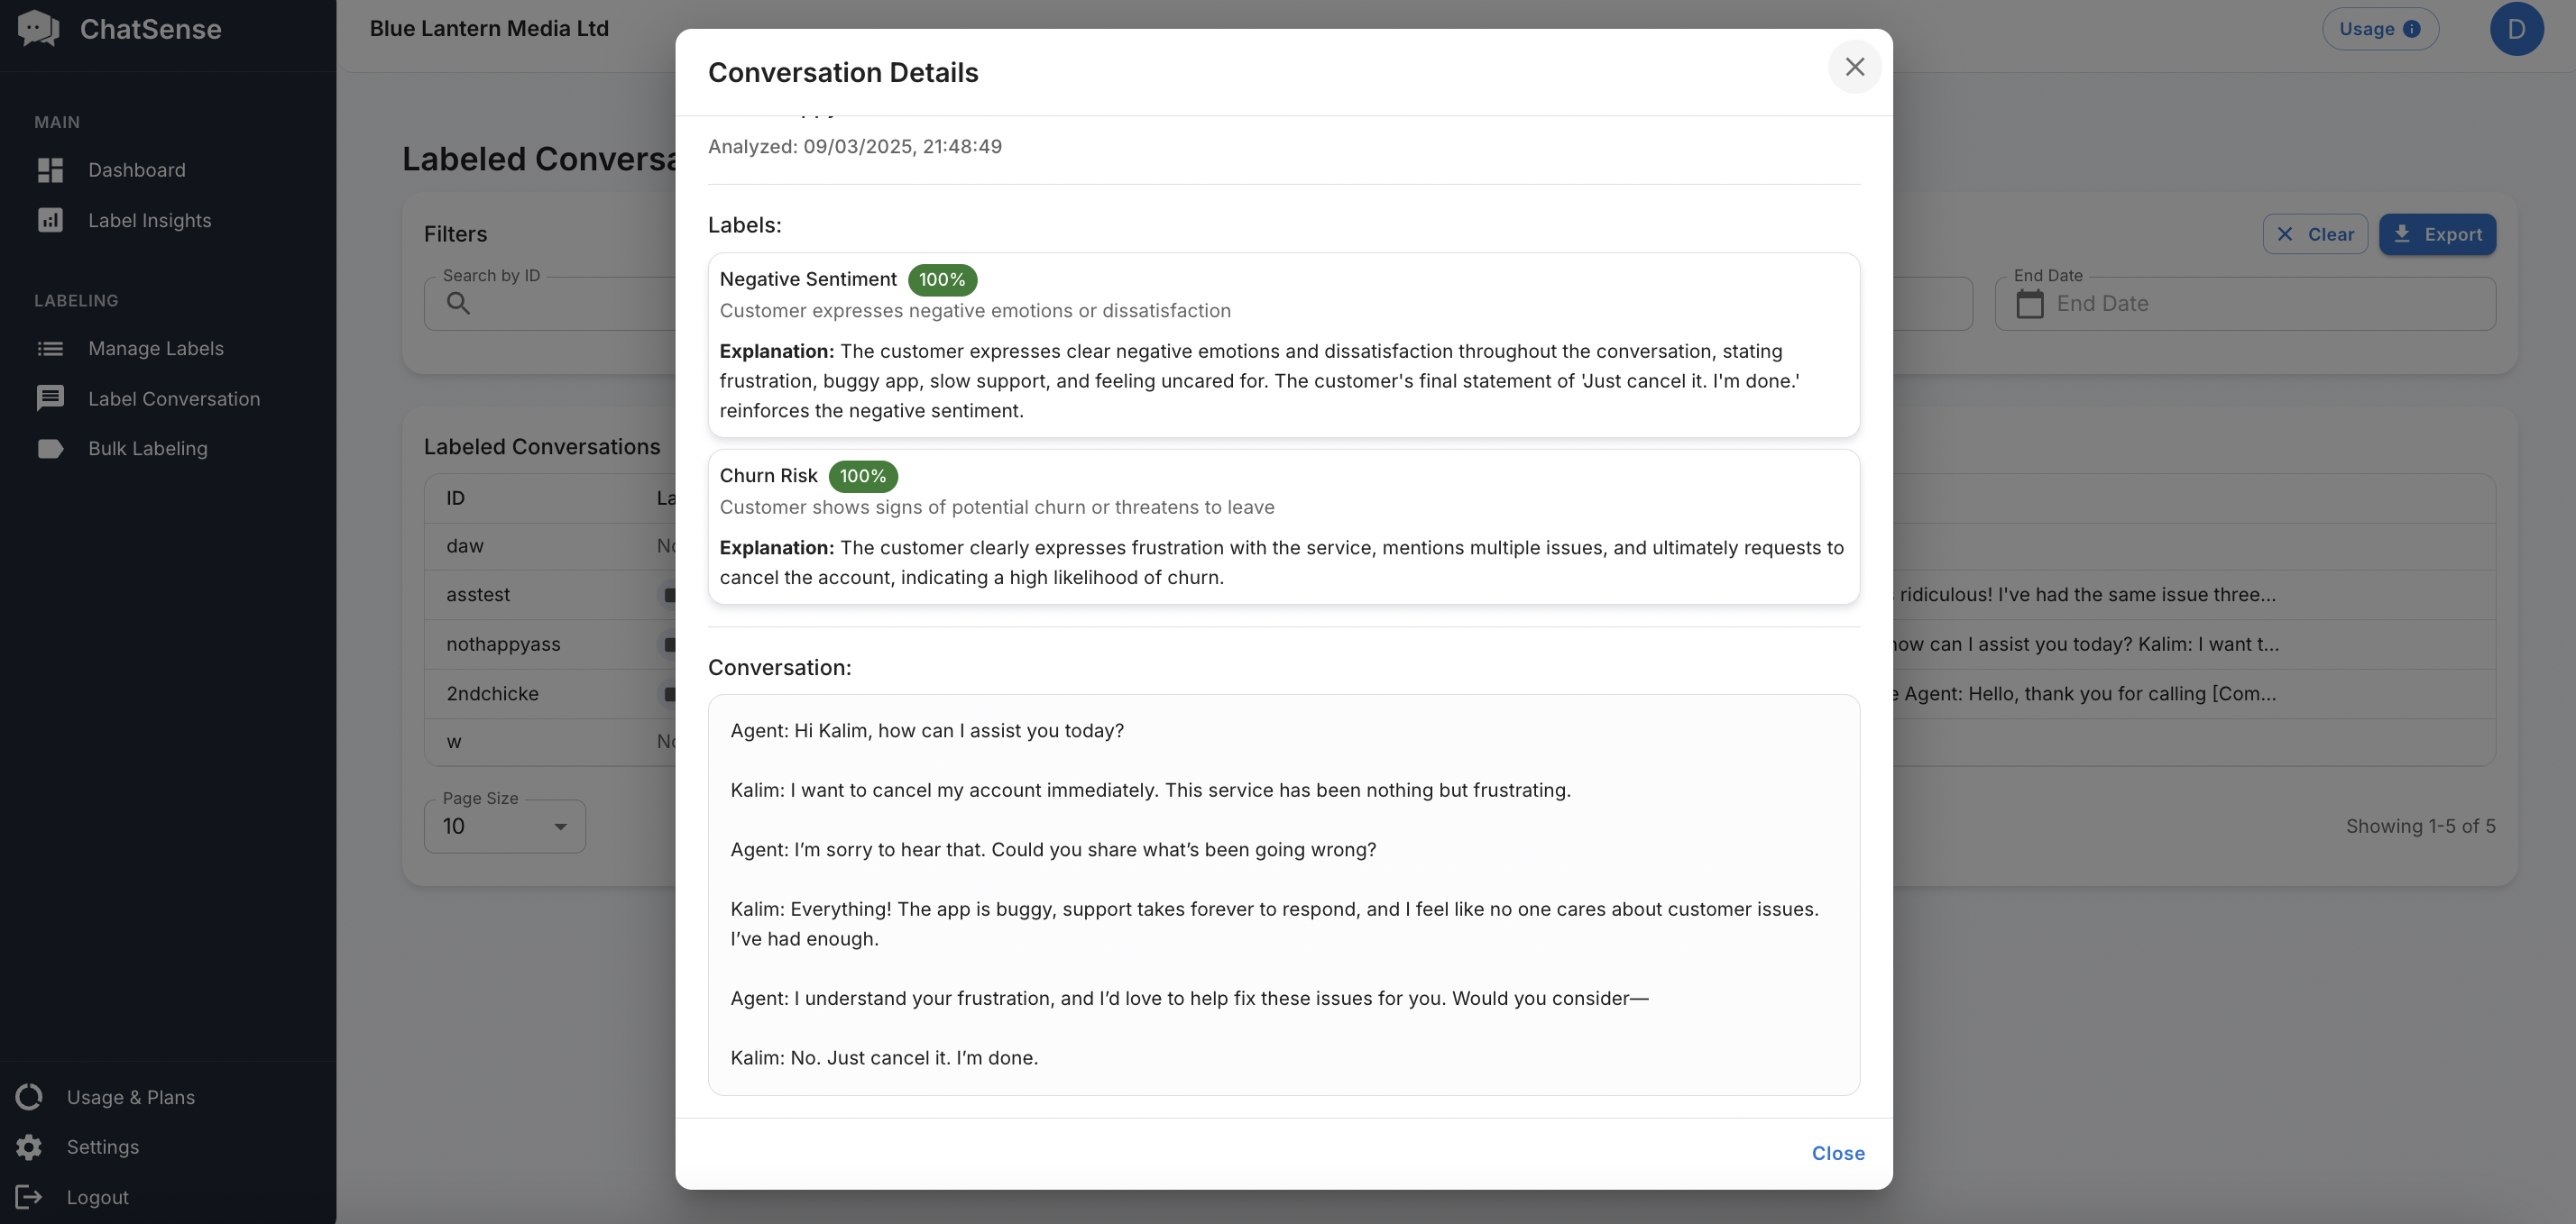This screenshot has width=2576, height=1224.
Task: Click the Bulk Labeling tag icon
Action: point(50,449)
